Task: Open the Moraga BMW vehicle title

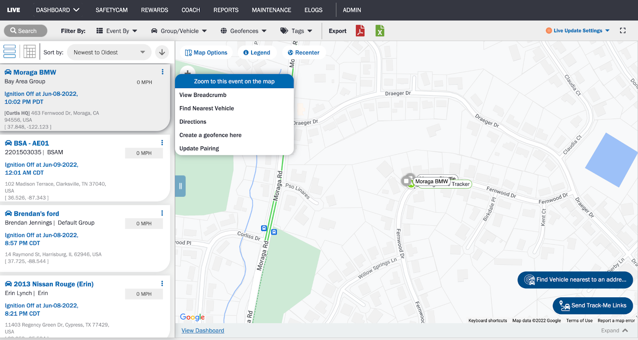Action: coord(35,72)
